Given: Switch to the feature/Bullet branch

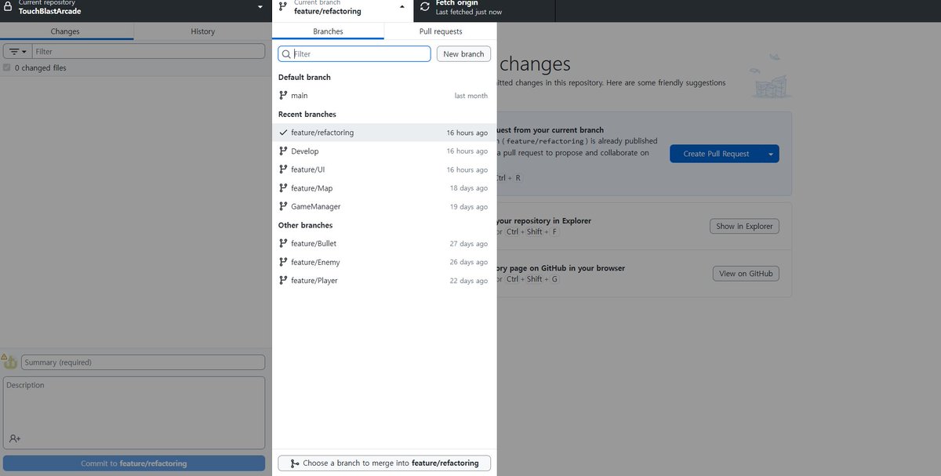Looking at the screenshot, I should (384, 244).
